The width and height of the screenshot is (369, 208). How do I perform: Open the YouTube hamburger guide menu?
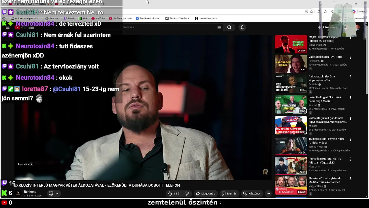tap(8, 27)
